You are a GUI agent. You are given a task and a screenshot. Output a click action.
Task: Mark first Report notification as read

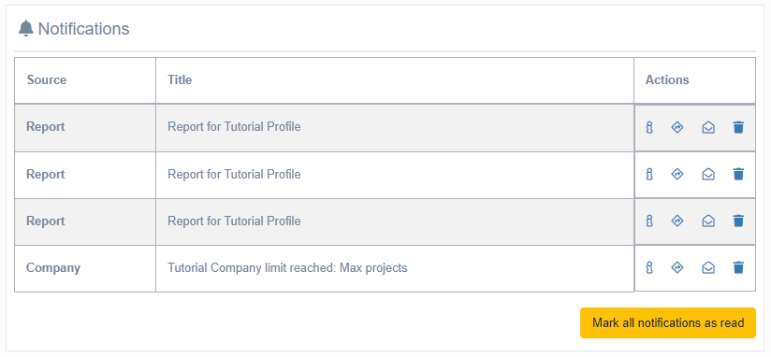pos(708,128)
